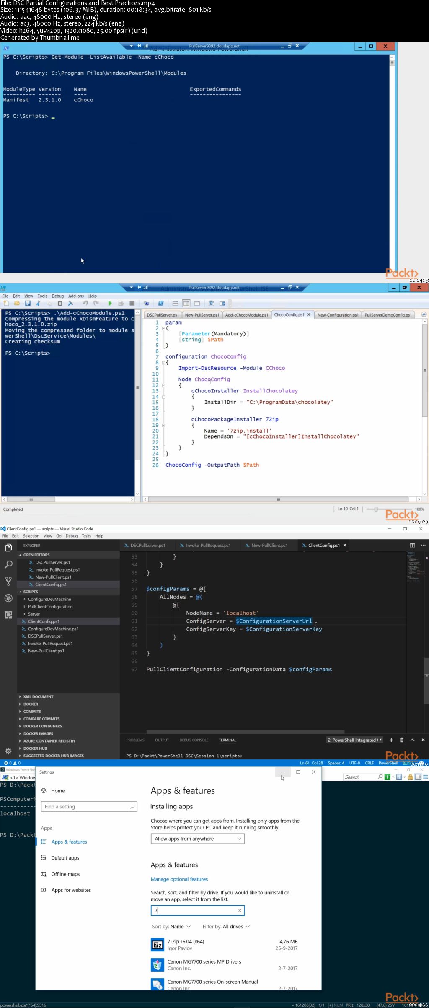This screenshot has width=429, height=1008.
Task: Open VS Code Source Control icon
Action: [8, 581]
